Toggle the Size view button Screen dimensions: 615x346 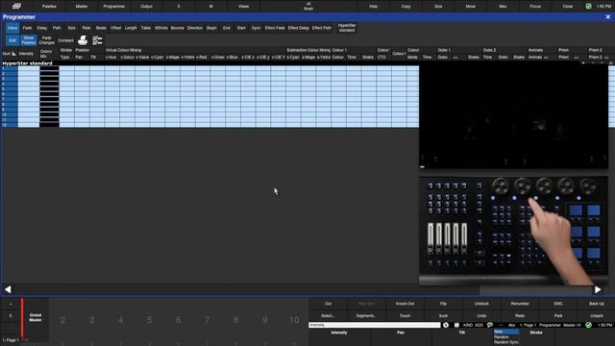coord(71,28)
